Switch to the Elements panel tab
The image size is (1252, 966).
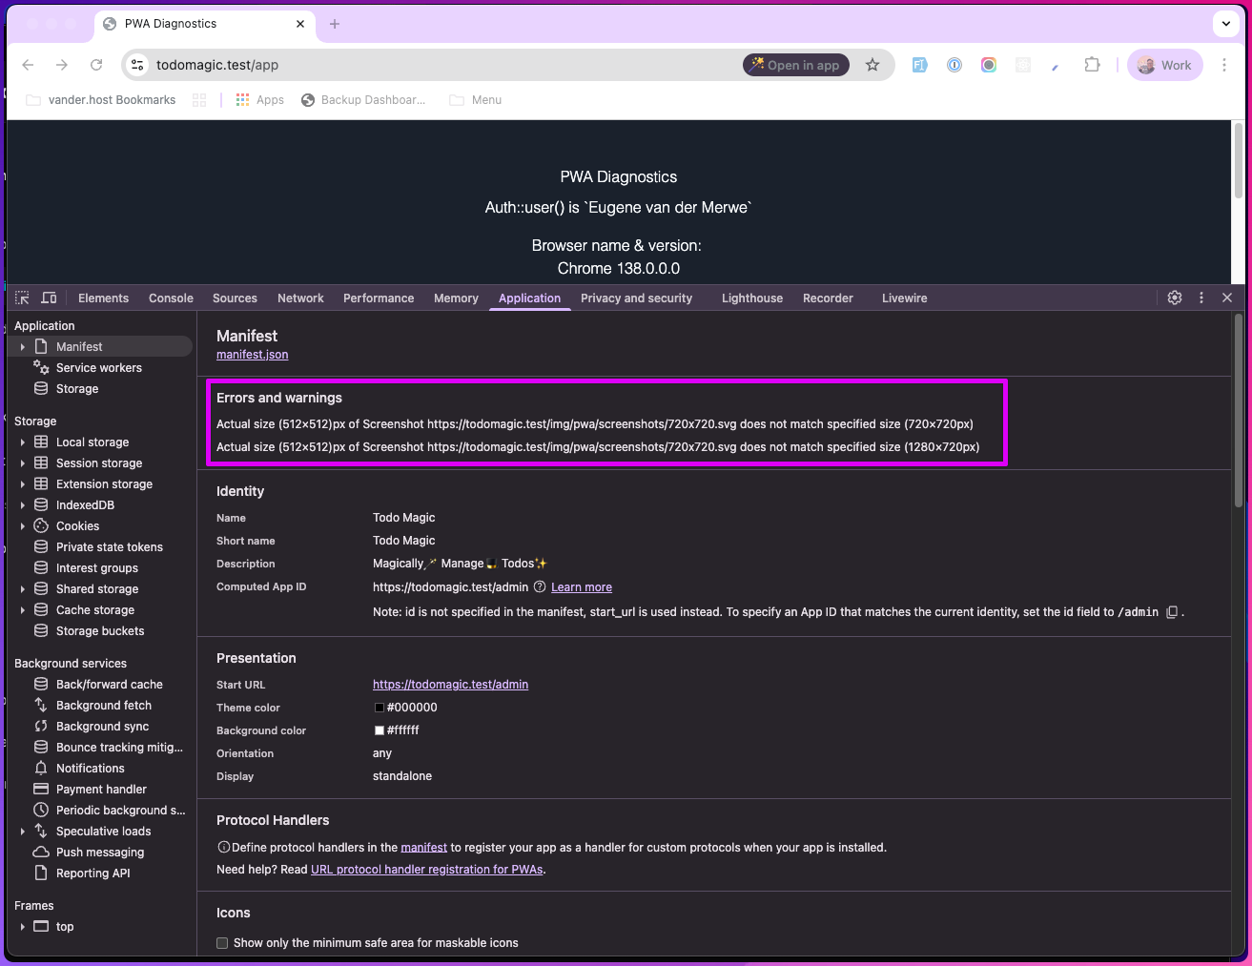103,298
